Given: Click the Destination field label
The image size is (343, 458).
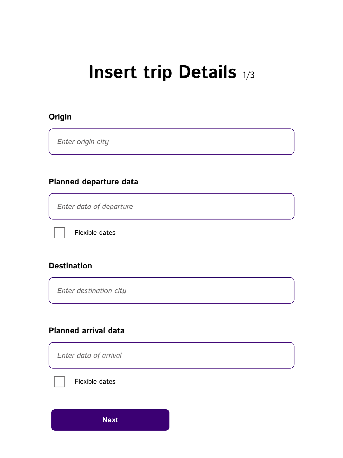Looking at the screenshot, I should (71, 266).
